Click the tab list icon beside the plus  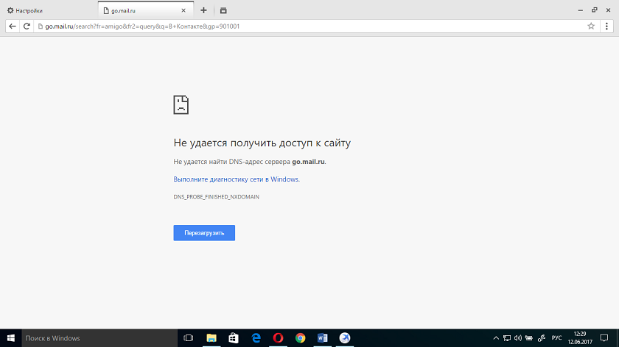[223, 10]
